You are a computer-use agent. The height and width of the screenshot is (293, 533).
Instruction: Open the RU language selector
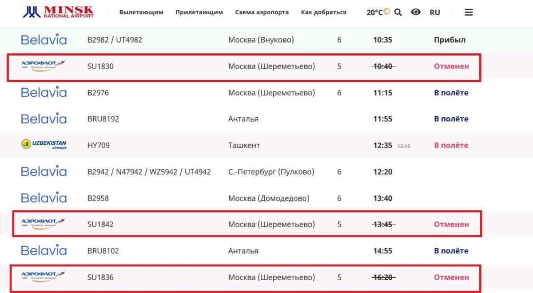[x=435, y=12]
